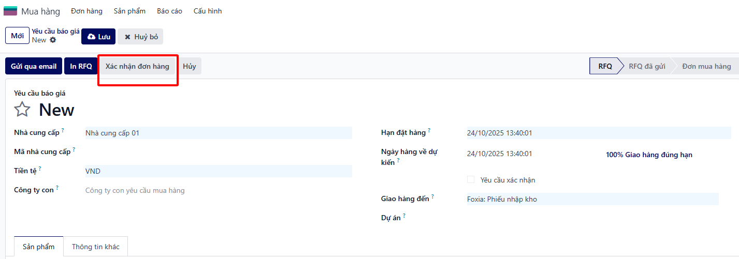The width and height of the screenshot is (739, 259).
Task: Open the gear settings icon beside New
Action: 53,40
